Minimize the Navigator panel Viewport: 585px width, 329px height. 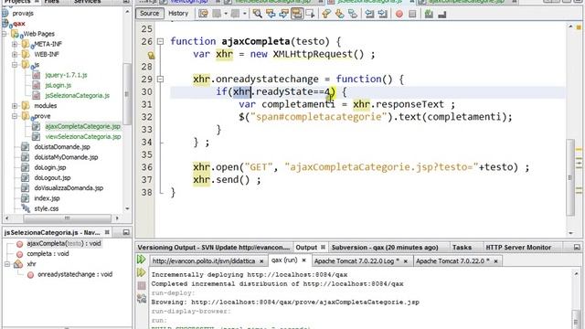126,232
